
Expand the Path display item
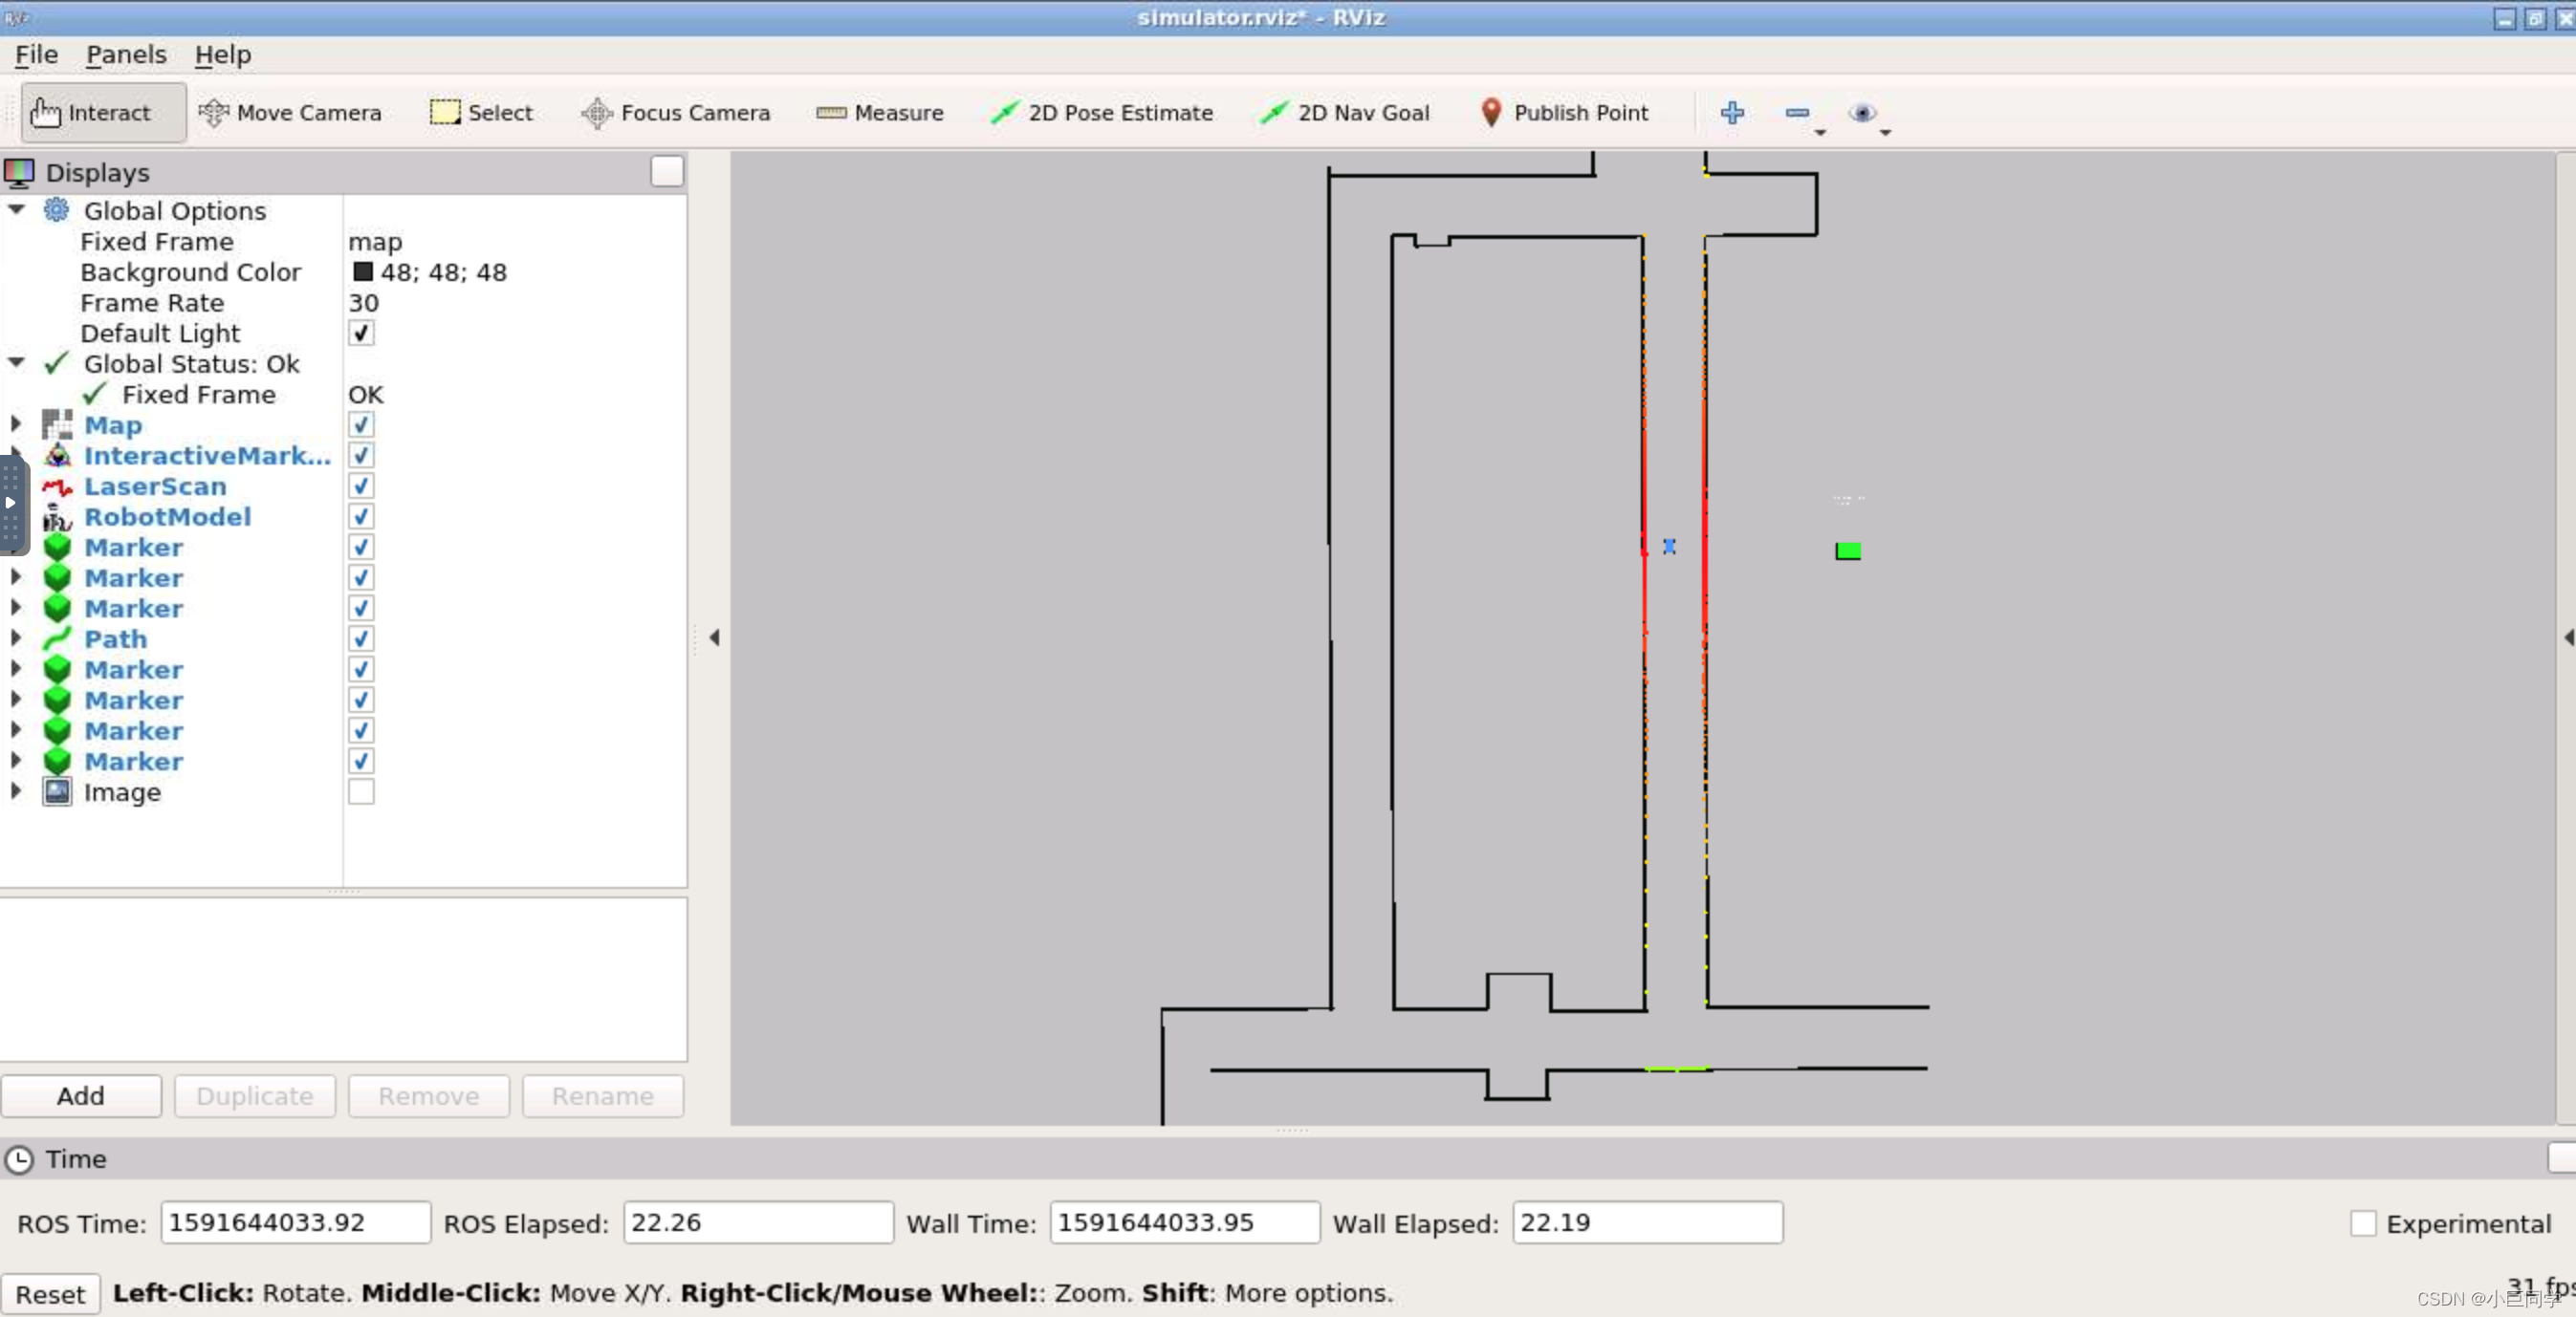pos(17,638)
